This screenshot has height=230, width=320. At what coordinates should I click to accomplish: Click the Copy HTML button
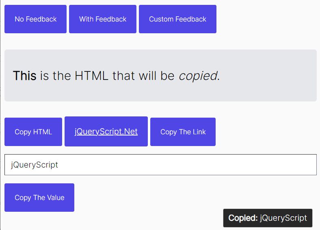(x=33, y=132)
